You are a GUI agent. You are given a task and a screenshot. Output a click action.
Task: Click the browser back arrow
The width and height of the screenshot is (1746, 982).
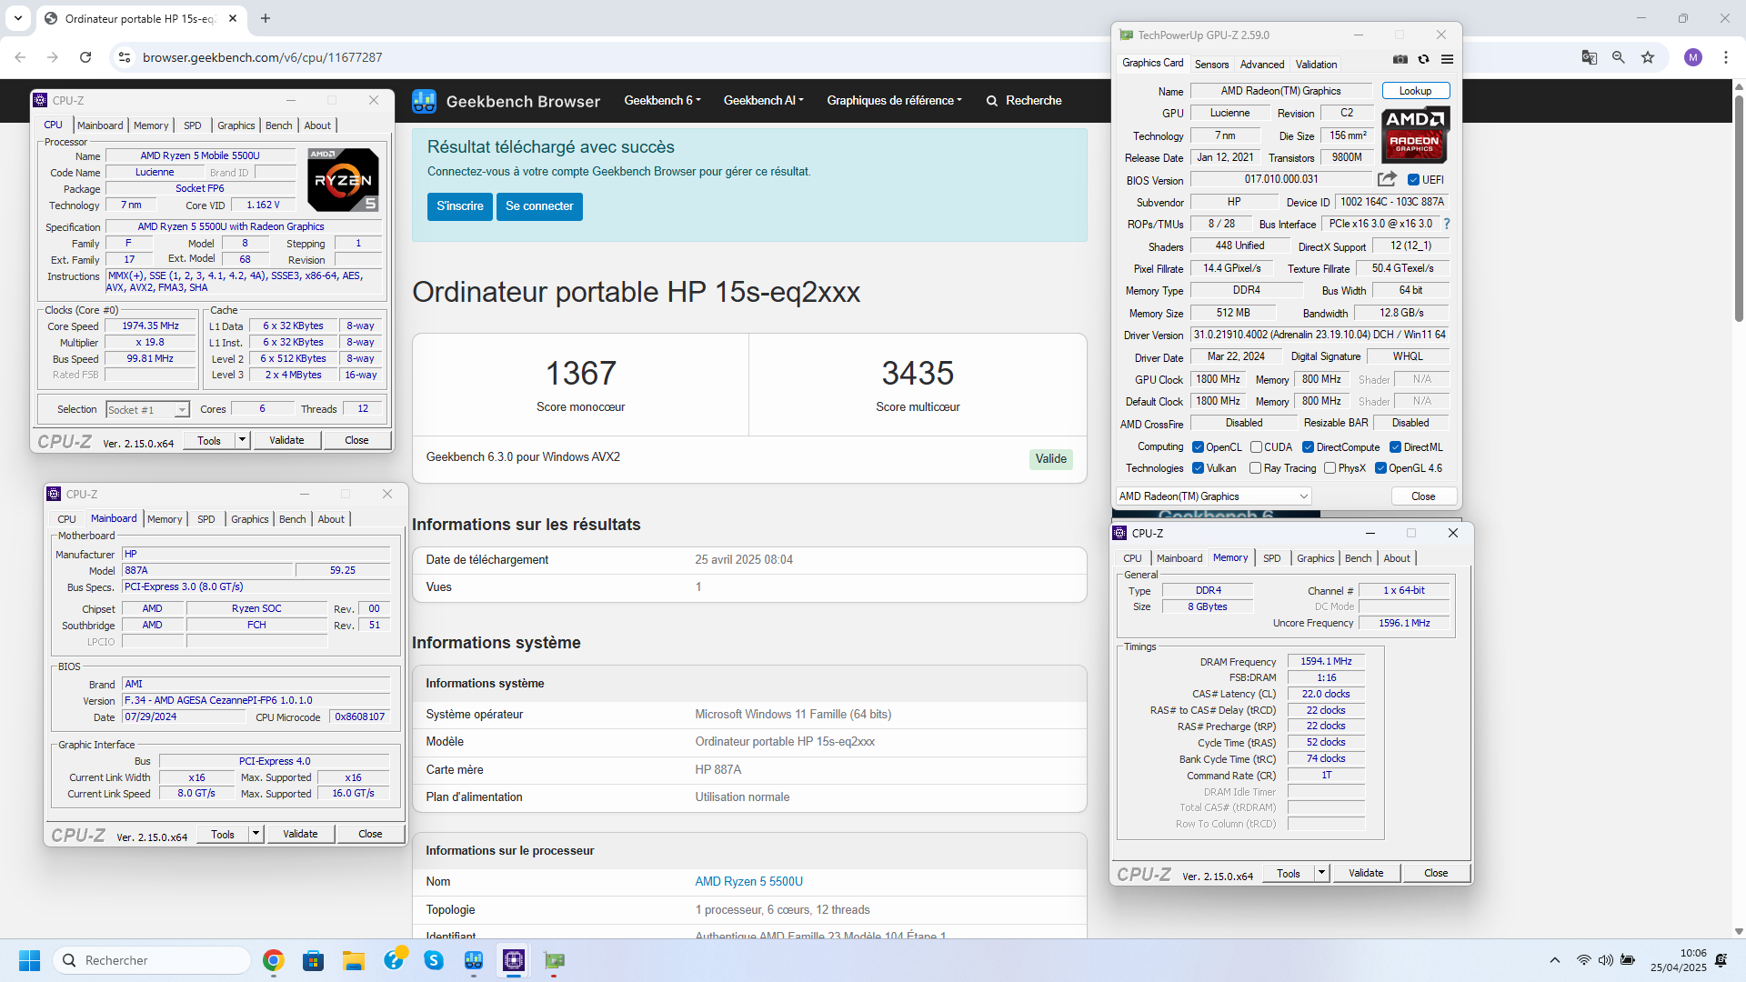(x=20, y=57)
